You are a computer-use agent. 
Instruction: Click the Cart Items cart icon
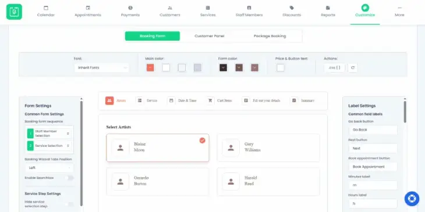[x=210, y=100]
